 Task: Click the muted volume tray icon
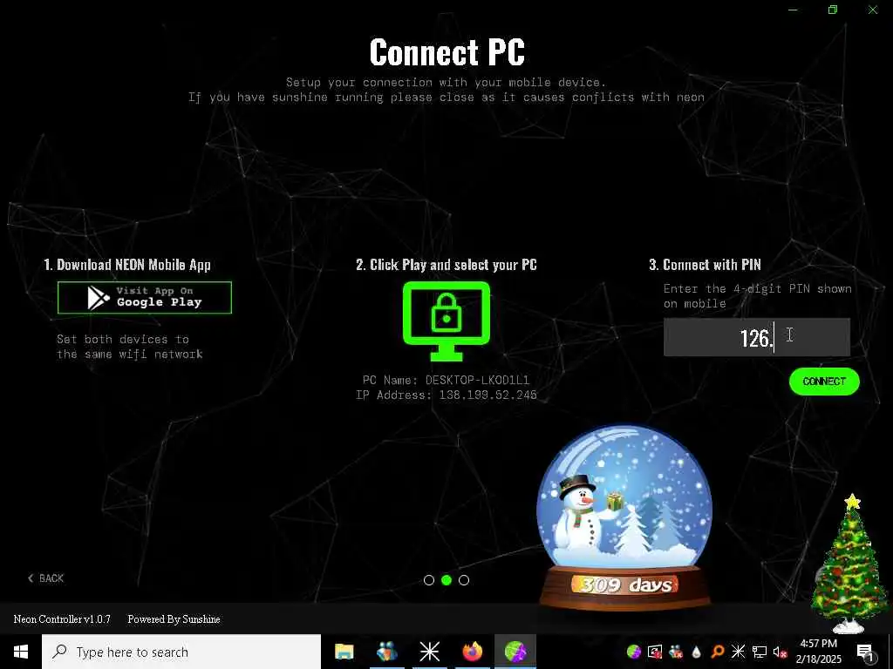click(781, 652)
